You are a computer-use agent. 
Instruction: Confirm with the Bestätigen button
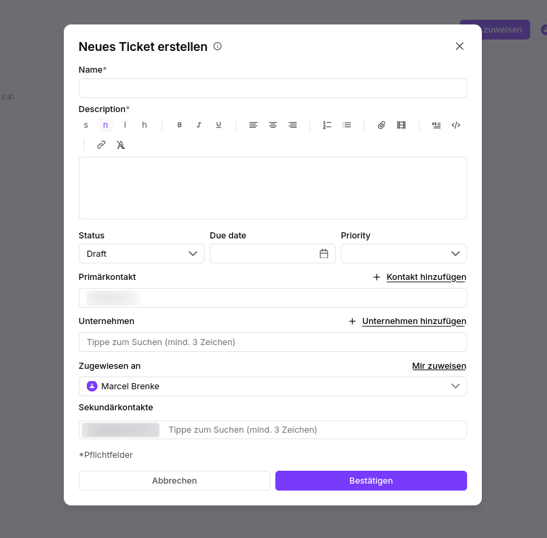371,481
